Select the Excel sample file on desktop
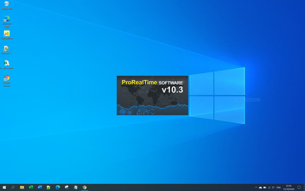The image size is (305, 191). pos(7,65)
